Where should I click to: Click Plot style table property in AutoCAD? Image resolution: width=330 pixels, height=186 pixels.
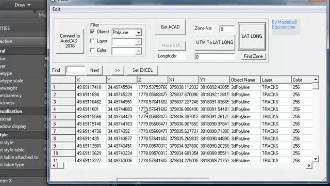12,150
